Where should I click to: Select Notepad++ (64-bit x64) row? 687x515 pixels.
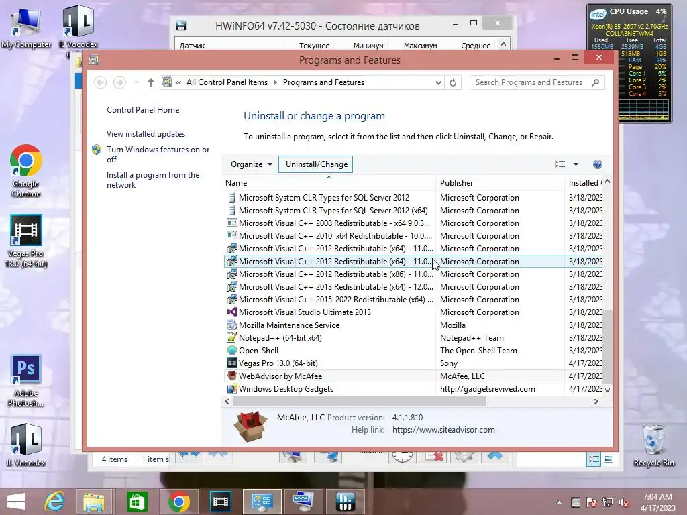[413, 338]
